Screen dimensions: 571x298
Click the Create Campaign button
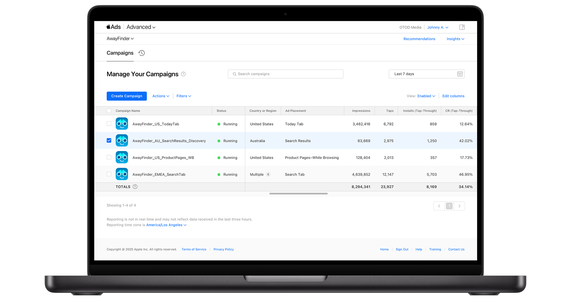click(x=127, y=96)
